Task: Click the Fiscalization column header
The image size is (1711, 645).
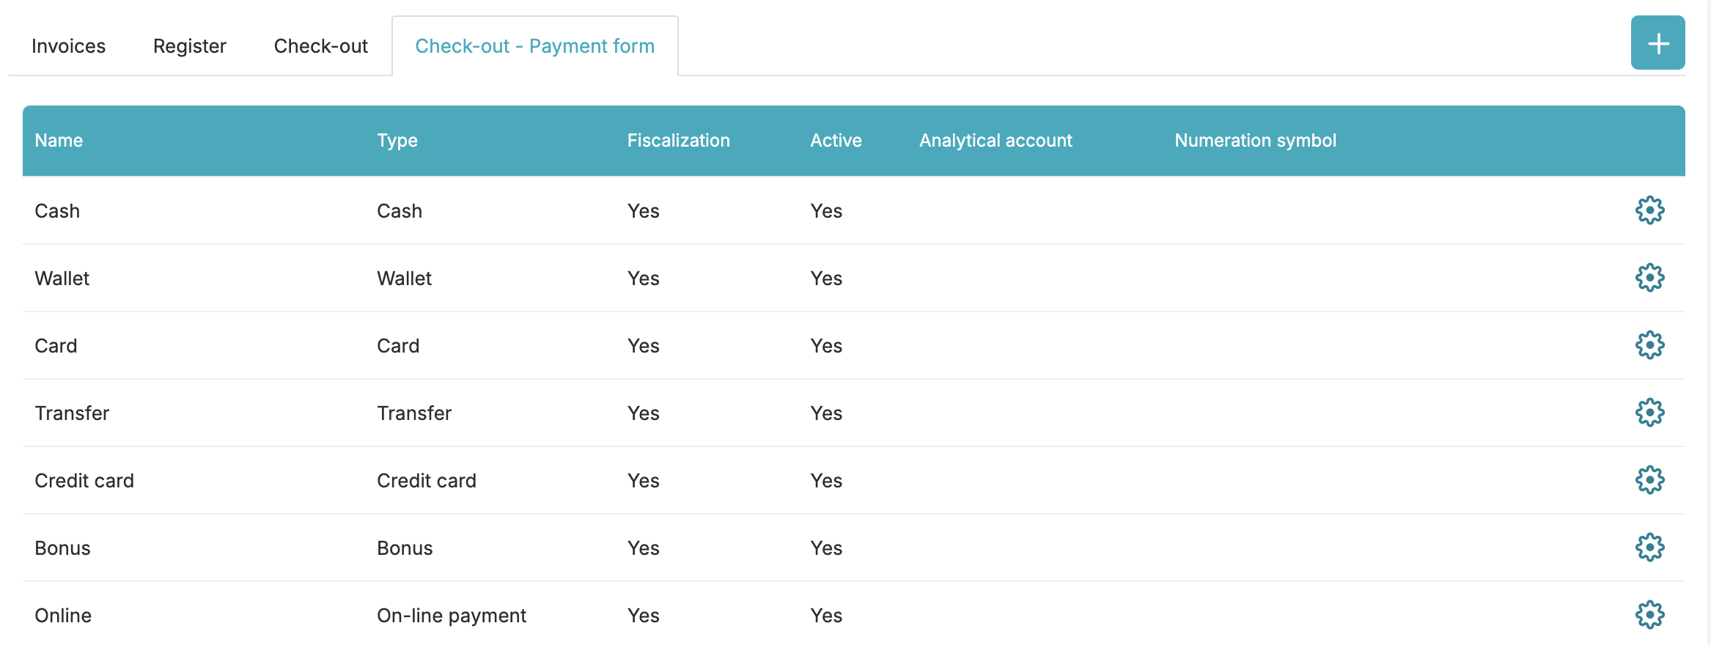Action: [x=678, y=141]
